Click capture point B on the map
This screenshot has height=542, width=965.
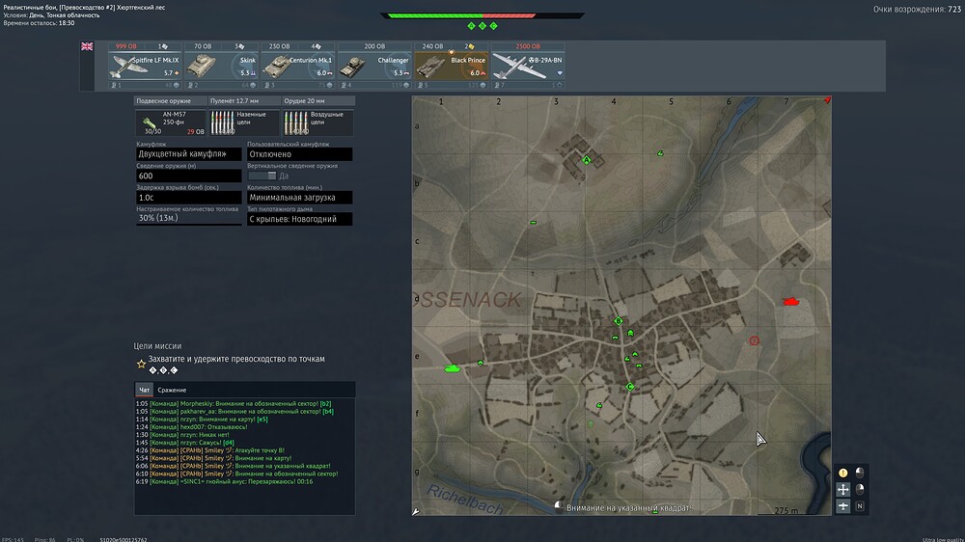click(x=619, y=321)
